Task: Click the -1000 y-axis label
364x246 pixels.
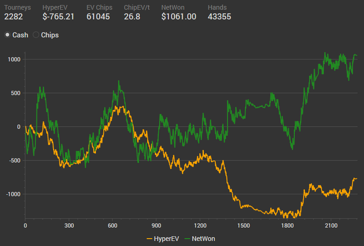Action: point(13,194)
